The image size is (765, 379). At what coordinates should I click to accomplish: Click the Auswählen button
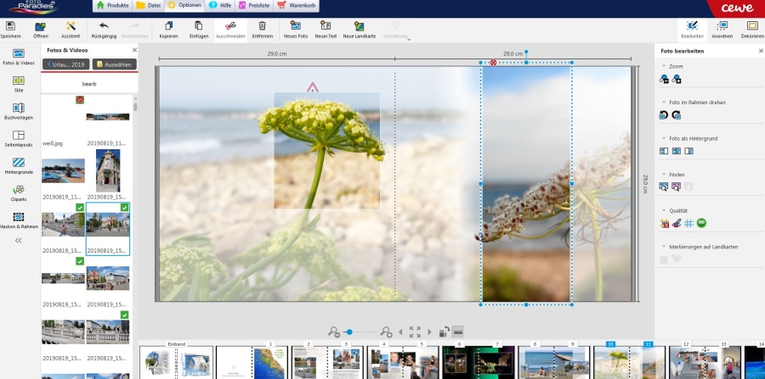(x=115, y=64)
